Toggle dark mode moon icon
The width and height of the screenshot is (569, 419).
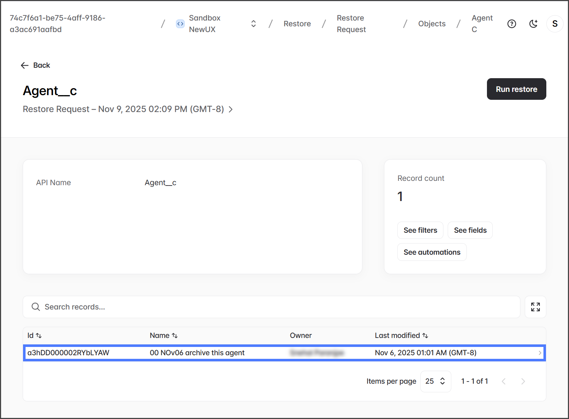point(533,24)
